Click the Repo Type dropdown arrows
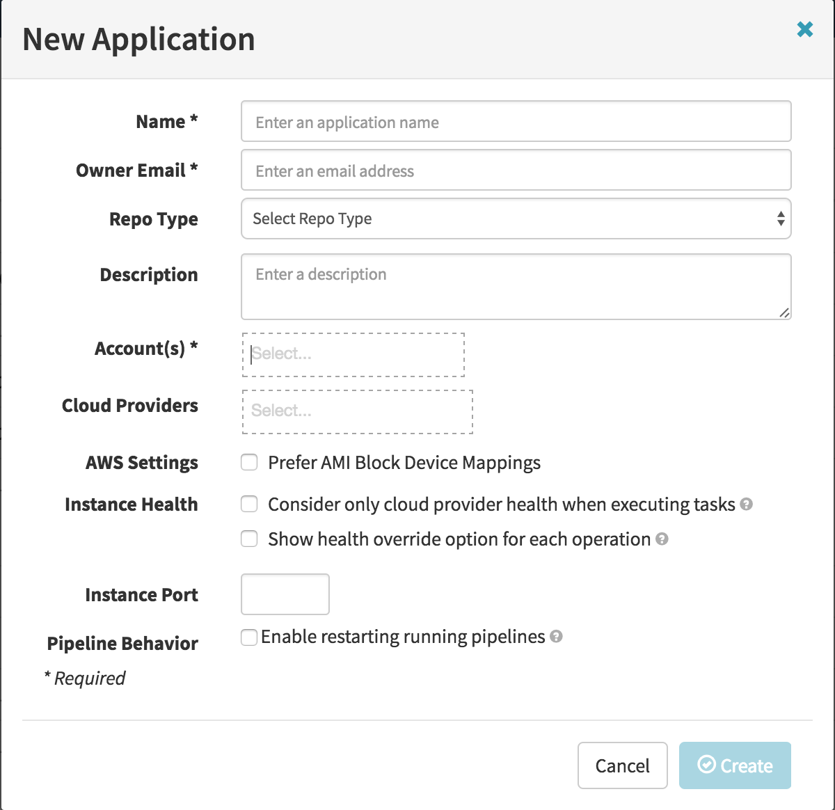Image resolution: width=835 pixels, height=810 pixels. click(x=781, y=219)
